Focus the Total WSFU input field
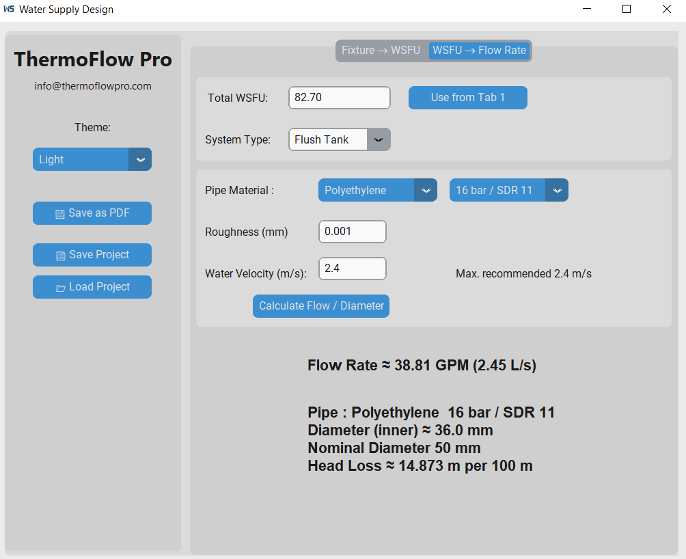Screen dimensions: 686x559 pyautogui.click(x=339, y=98)
